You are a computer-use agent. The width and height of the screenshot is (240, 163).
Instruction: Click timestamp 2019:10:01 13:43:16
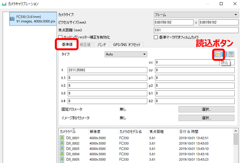[x=194, y=154]
